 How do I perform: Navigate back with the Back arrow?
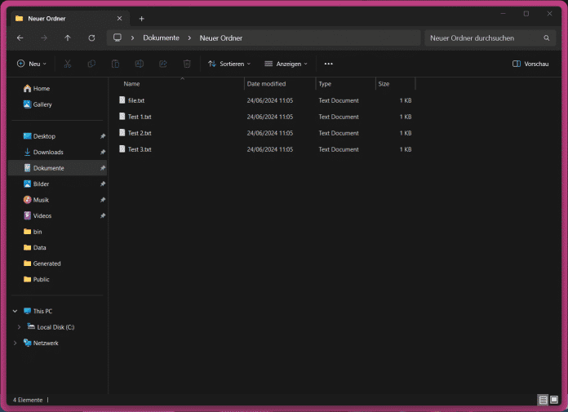(20, 38)
